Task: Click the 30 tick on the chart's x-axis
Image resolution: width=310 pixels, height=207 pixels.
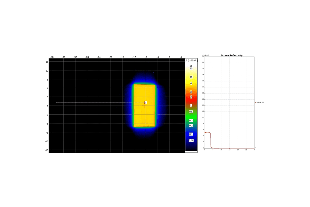Action: pyautogui.click(x=254, y=150)
